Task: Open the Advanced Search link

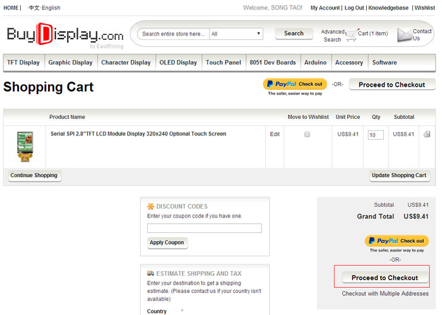Action: click(x=333, y=35)
